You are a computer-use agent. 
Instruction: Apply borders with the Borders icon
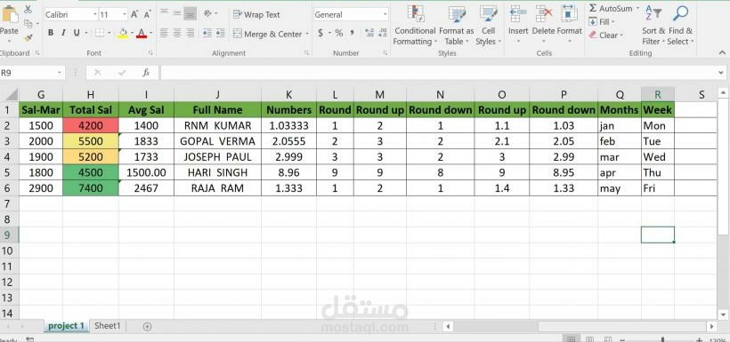pos(99,33)
